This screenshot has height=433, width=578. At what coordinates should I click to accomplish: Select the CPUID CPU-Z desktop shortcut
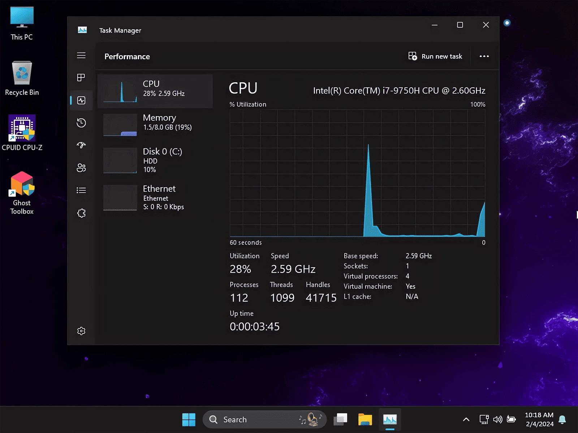tap(22, 133)
